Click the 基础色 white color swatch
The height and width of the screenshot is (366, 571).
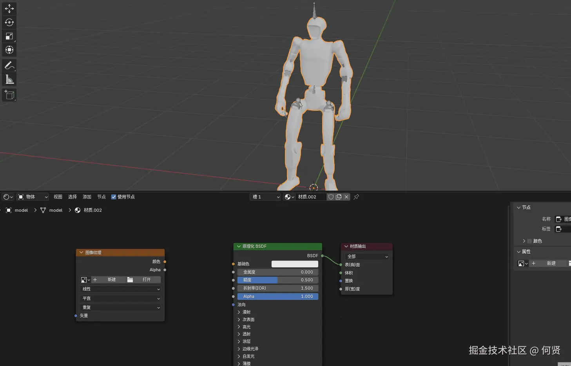tap(295, 264)
